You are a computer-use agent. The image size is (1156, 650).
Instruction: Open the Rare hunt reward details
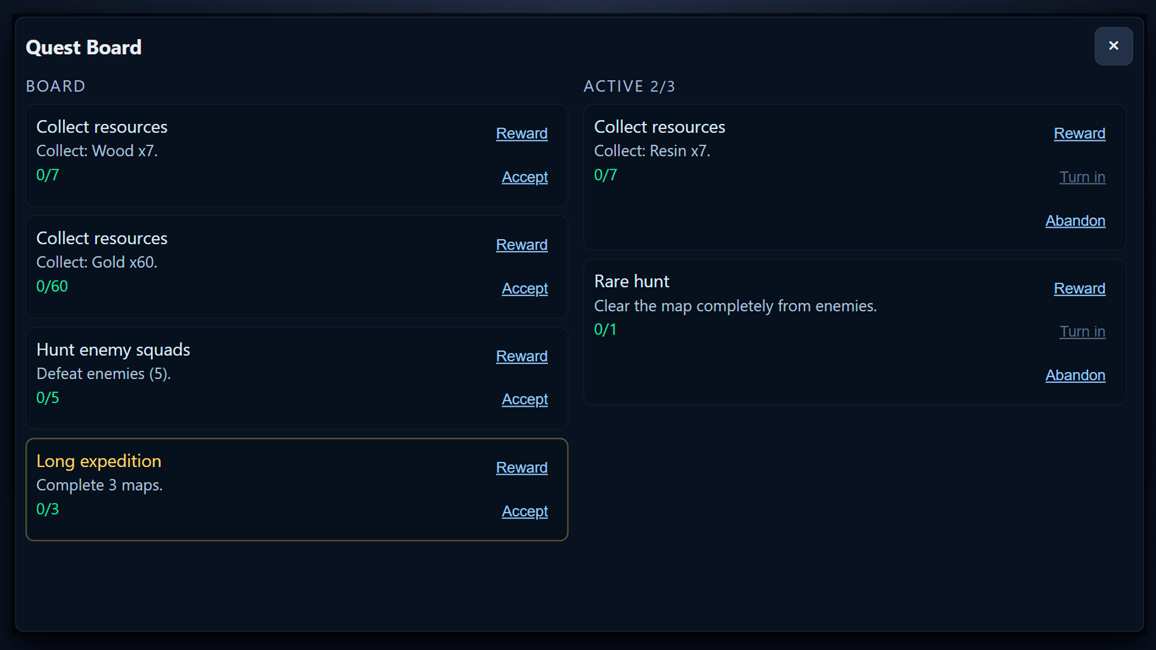tap(1080, 288)
